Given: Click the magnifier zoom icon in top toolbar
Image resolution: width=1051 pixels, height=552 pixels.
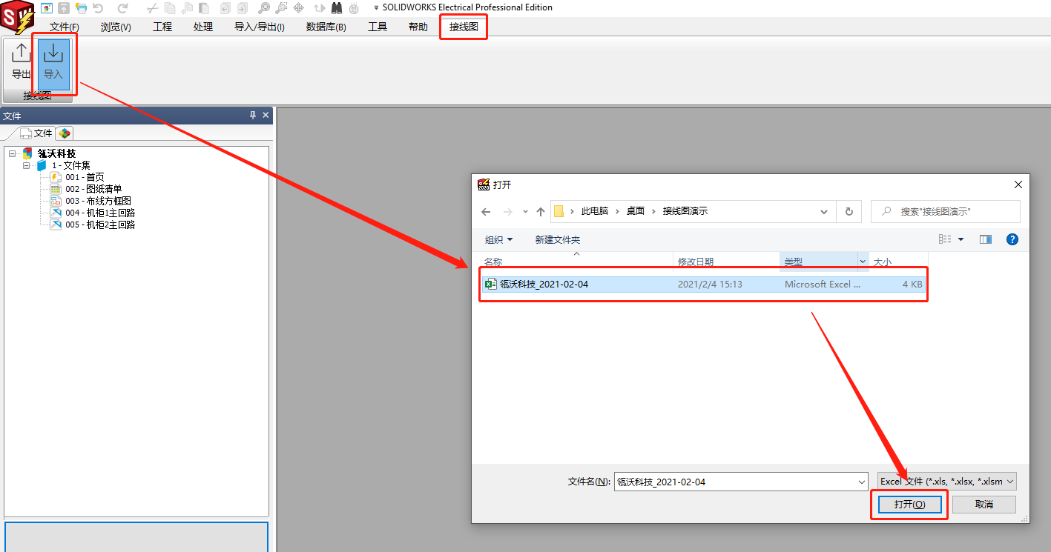Looking at the screenshot, I should pos(263,8).
